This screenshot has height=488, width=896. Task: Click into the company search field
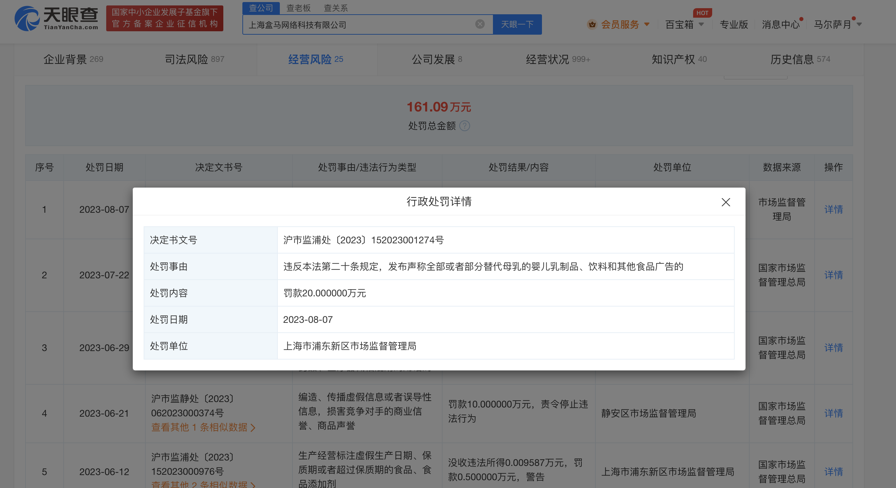pyautogui.click(x=358, y=25)
